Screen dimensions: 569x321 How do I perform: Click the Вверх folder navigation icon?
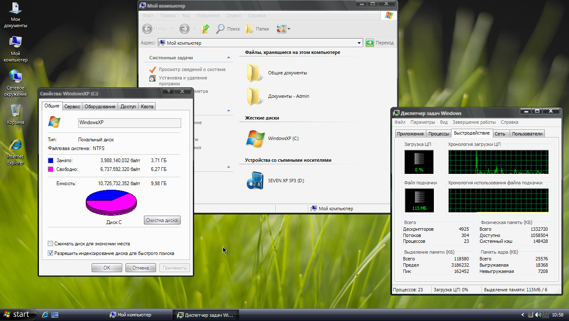pyautogui.click(x=205, y=28)
